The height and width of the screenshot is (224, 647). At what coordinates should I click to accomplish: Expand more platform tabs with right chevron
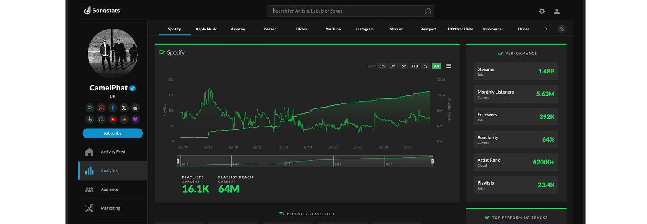coord(546,29)
